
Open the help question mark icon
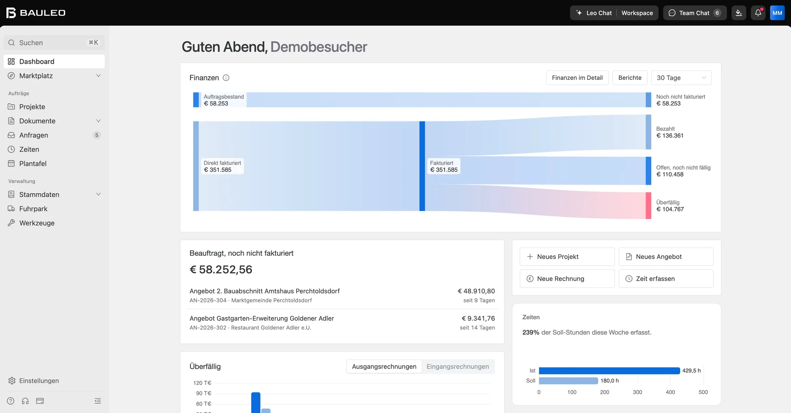pos(11,401)
